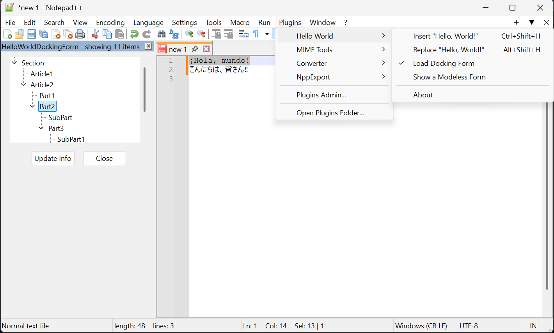
Task: Expand the NppExport submenu
Action: coord(334,77)
